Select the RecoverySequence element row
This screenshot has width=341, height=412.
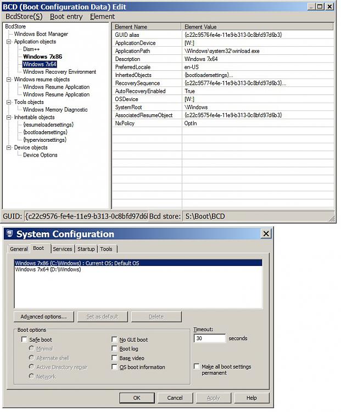(x=223, y=83)
